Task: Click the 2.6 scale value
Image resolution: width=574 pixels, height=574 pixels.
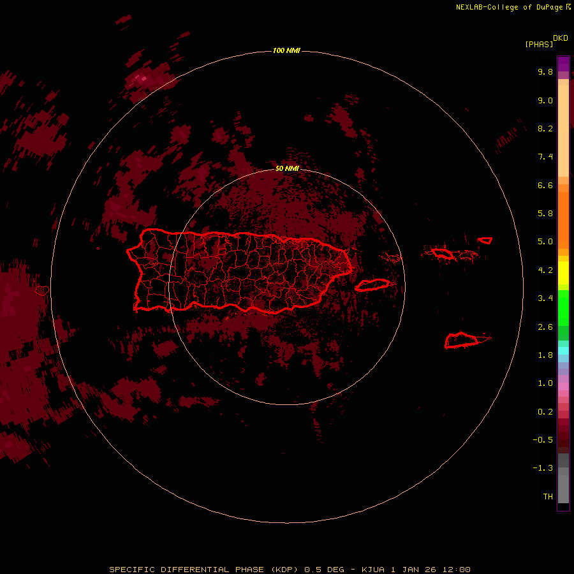Action: (x=545, y=327)
